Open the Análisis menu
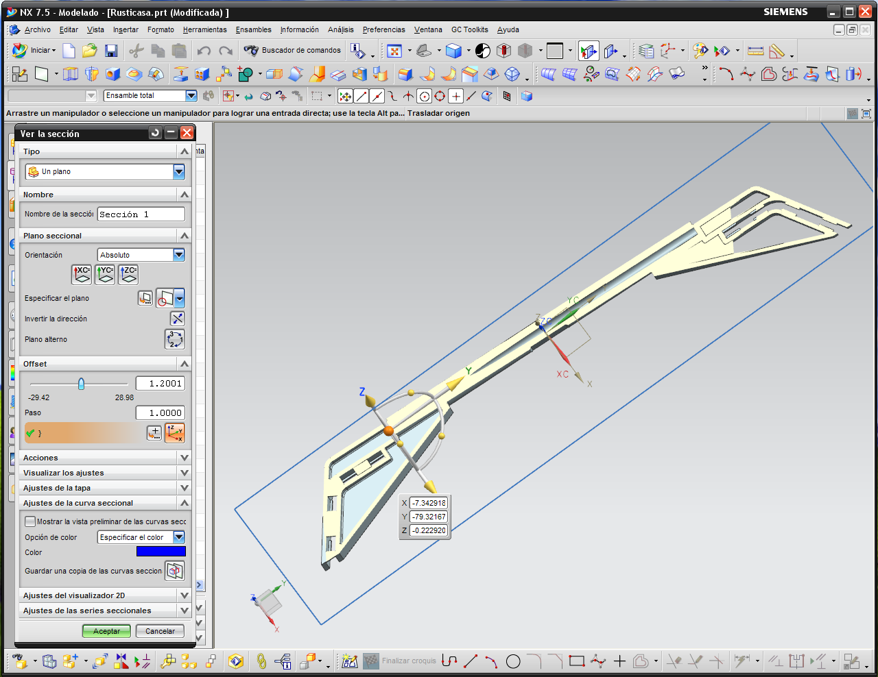The width and height of the screenshot is (878, 677). (340, 29)
